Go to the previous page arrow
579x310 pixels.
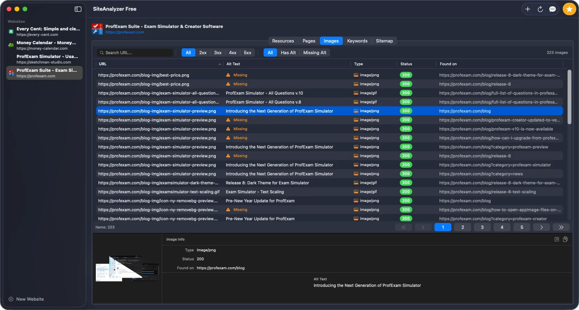tap(423, 227)
